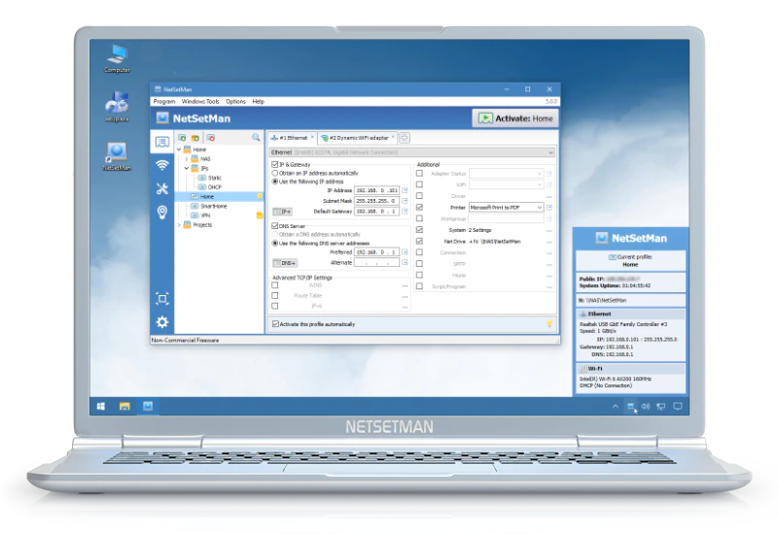The height and width of the screenshot is (534, 778).
Task: Uncheck the Net Drive checkbox
Action: click(419, 241)
